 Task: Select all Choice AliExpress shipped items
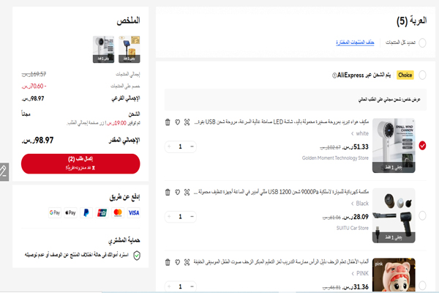coord(422,75)
